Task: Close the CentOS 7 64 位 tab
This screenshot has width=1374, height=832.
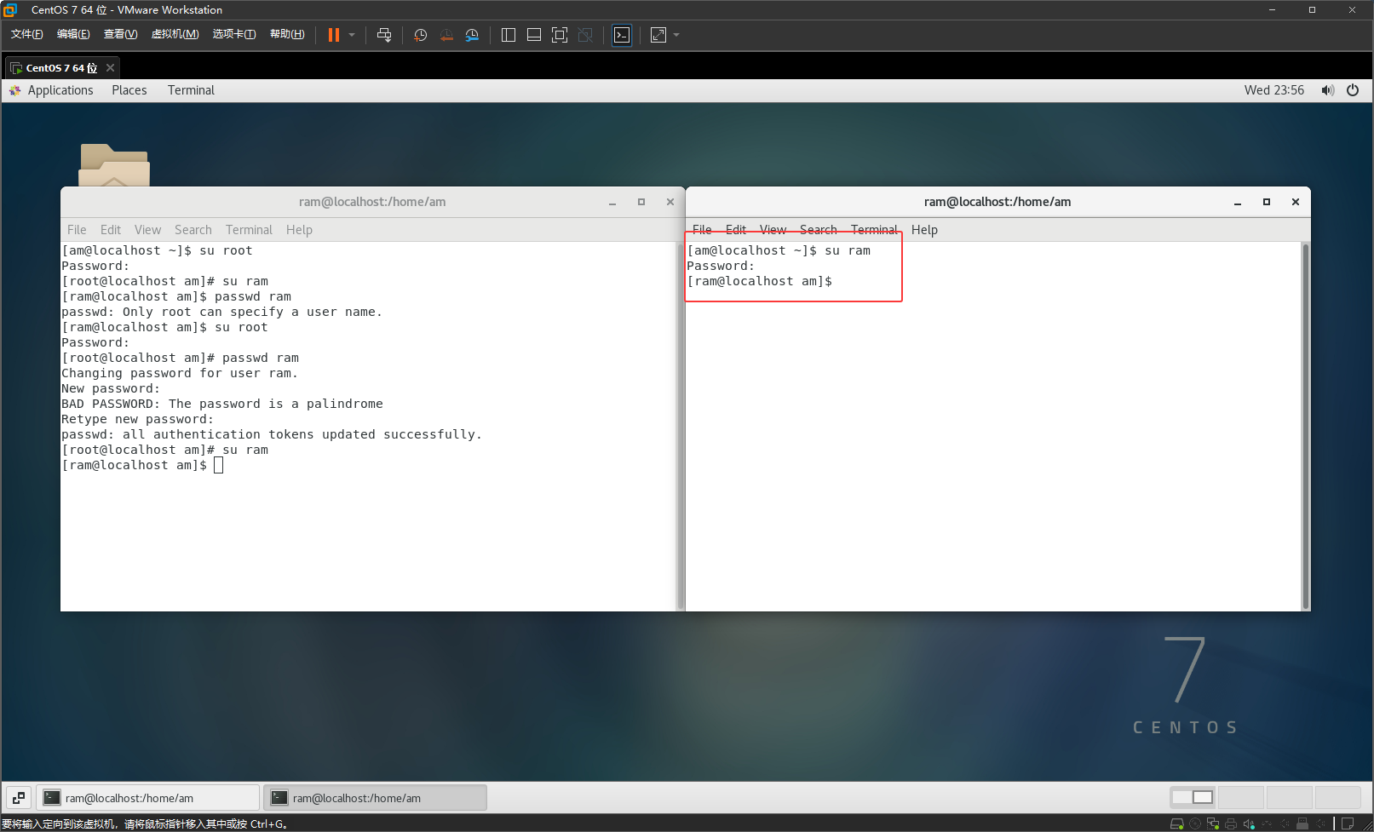Action: pyautogui.click(x=110, y=68)
